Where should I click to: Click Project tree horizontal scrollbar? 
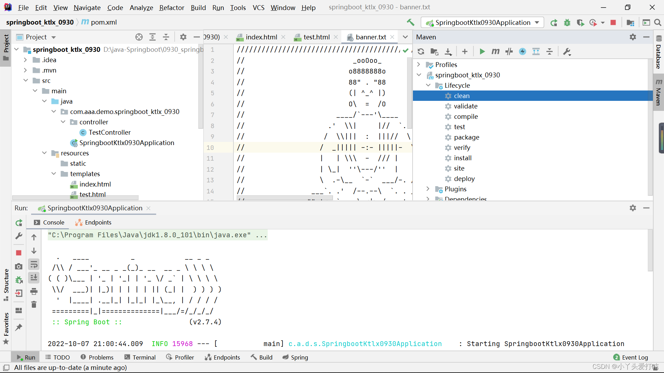coord(75,198)
